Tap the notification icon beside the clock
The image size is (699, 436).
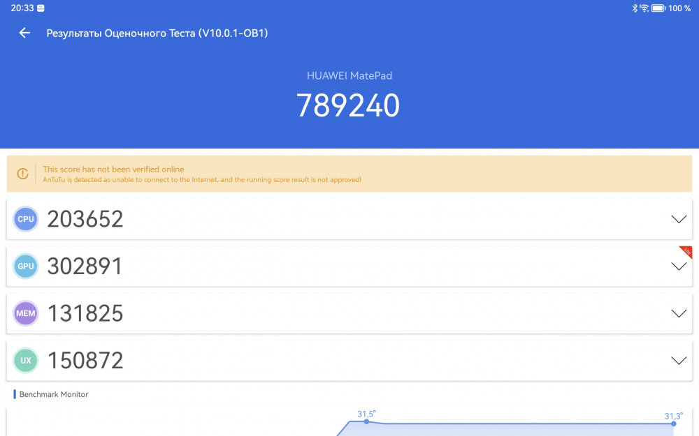[x=41, y=8]
